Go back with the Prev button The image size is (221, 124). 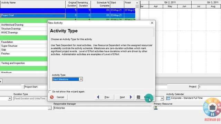click(105, 97)
